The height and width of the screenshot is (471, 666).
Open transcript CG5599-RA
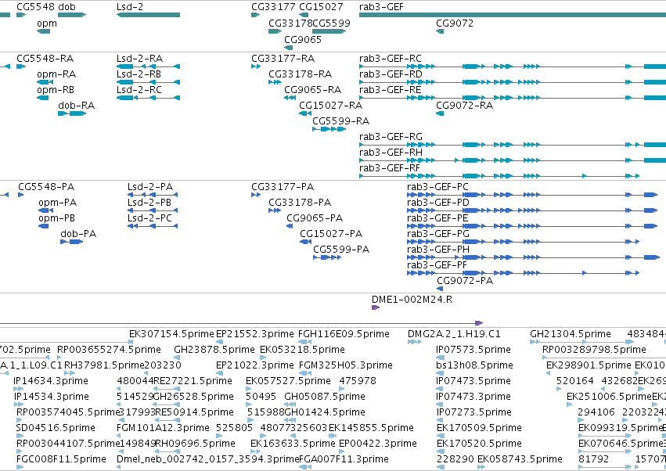pos(341,121)
